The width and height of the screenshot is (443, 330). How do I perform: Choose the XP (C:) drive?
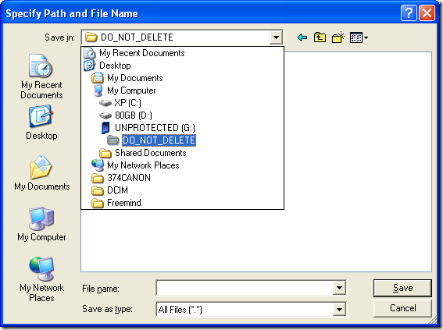click(182, 103)
